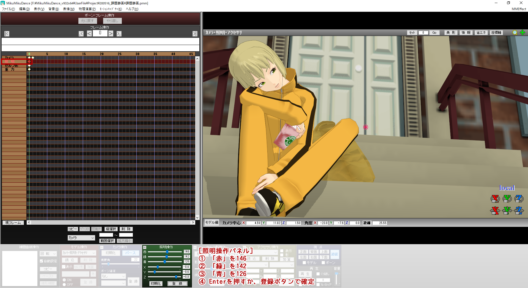Open the カメラ dropdown below the timeline

click(x=81, y=238)
